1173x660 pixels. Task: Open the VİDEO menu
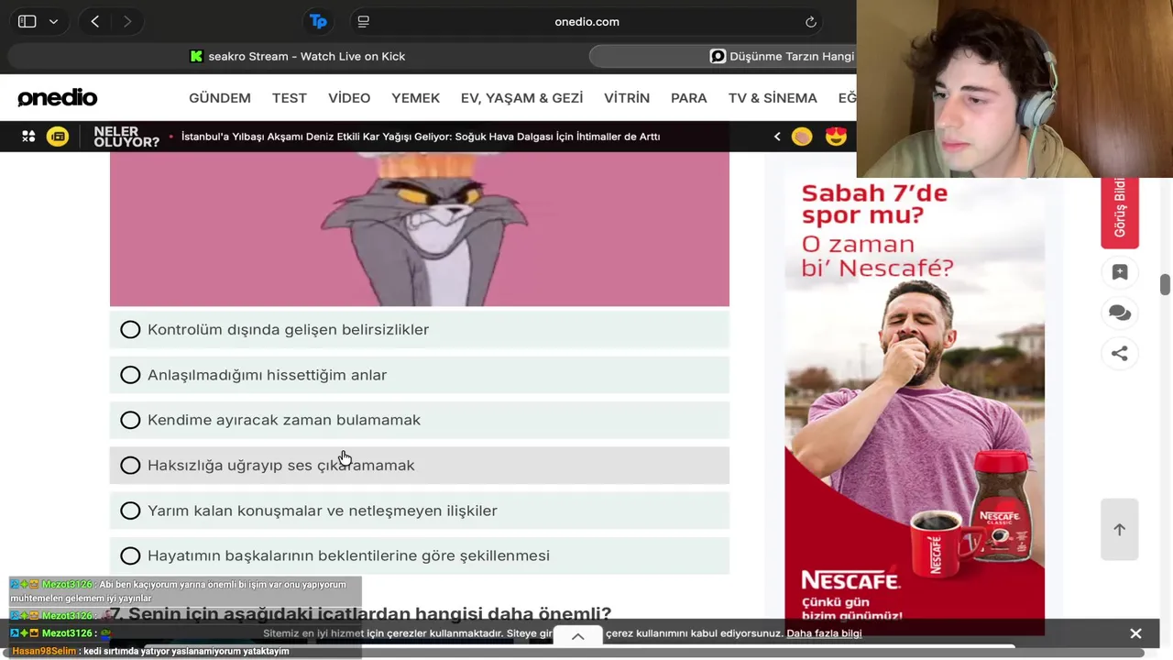[349, 98]
